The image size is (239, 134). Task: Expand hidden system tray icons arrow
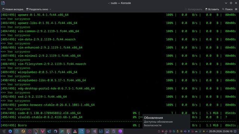pos(207,131)
